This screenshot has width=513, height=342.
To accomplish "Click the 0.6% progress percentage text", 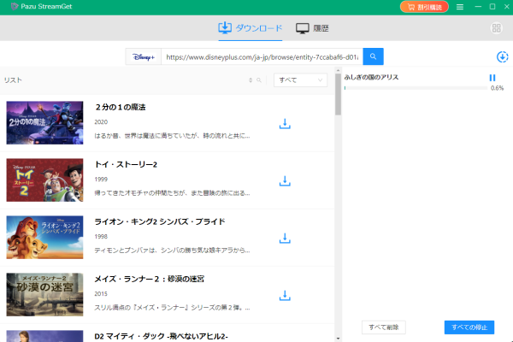I will (497, 88).
